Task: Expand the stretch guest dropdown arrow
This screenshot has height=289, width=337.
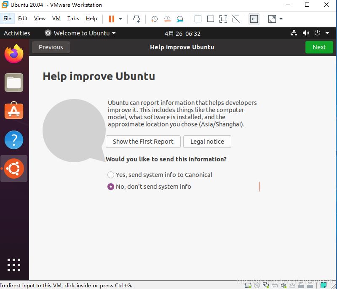Action: click(281, 19)
